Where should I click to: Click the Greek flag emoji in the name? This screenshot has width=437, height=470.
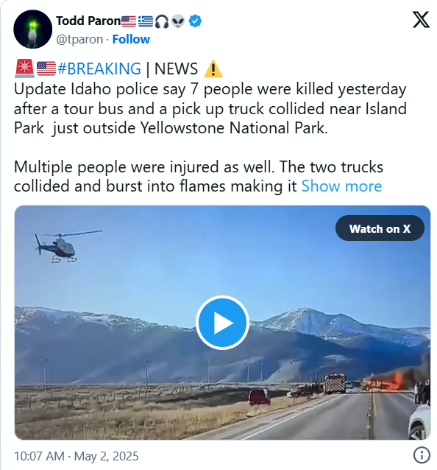[x=146, y=21]
